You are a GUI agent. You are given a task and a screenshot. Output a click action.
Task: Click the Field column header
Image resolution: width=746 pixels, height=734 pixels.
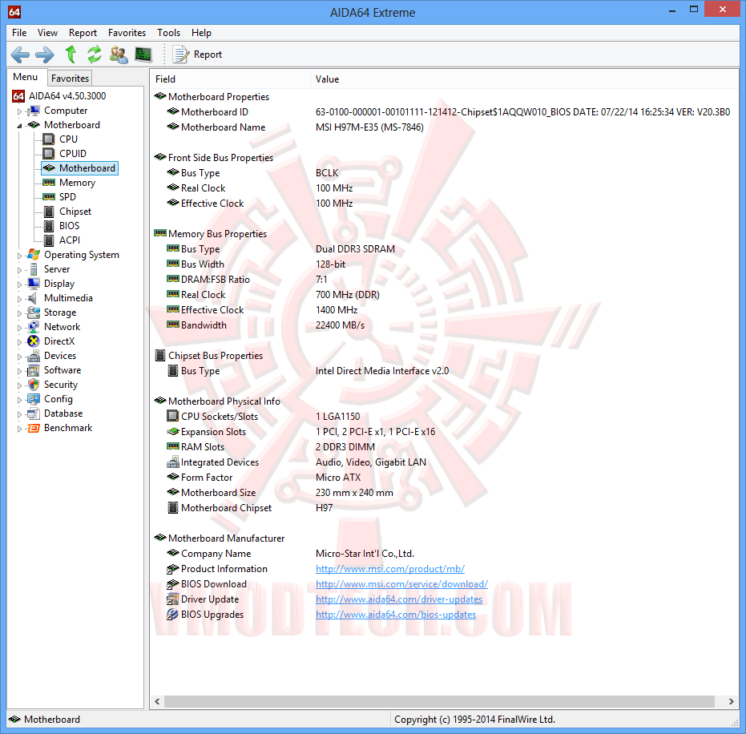pos(230,79)
